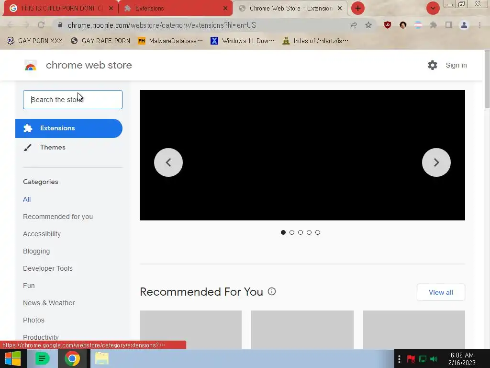
Task: Choose the Accessibility category
Action: (42, 234)
